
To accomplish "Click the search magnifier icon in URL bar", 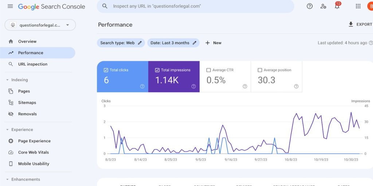I will (105, 6).
